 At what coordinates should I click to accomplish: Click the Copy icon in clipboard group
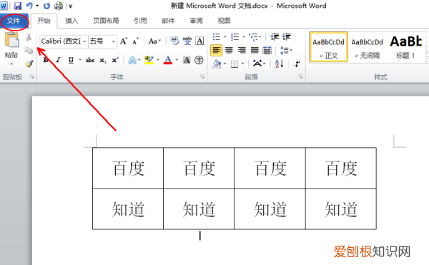29,50
